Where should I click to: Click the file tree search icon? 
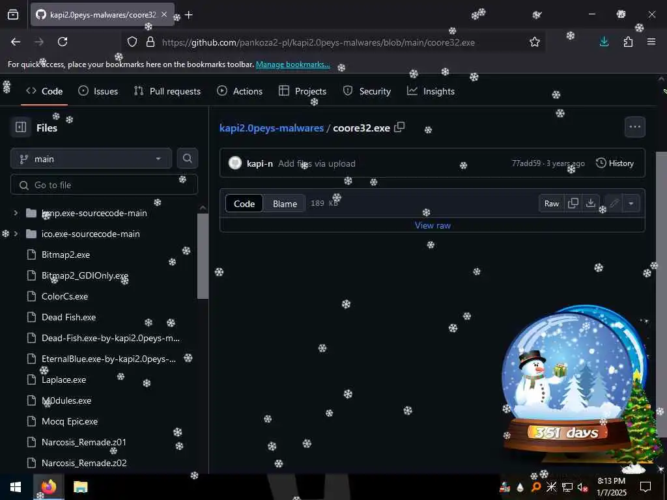coord(187,159)
